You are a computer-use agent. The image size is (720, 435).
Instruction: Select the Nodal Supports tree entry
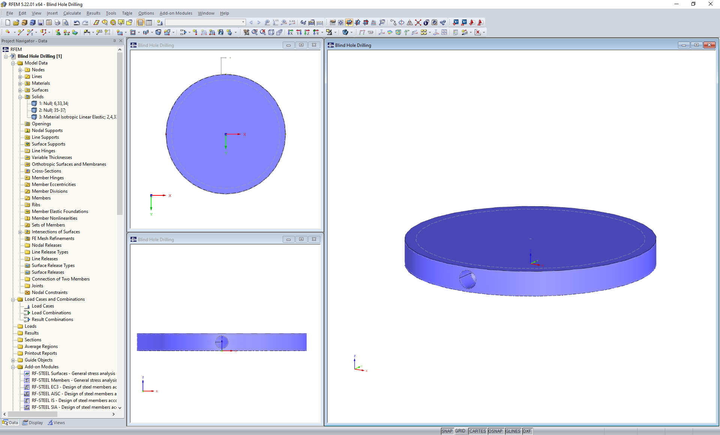click(x=47, y=130)
